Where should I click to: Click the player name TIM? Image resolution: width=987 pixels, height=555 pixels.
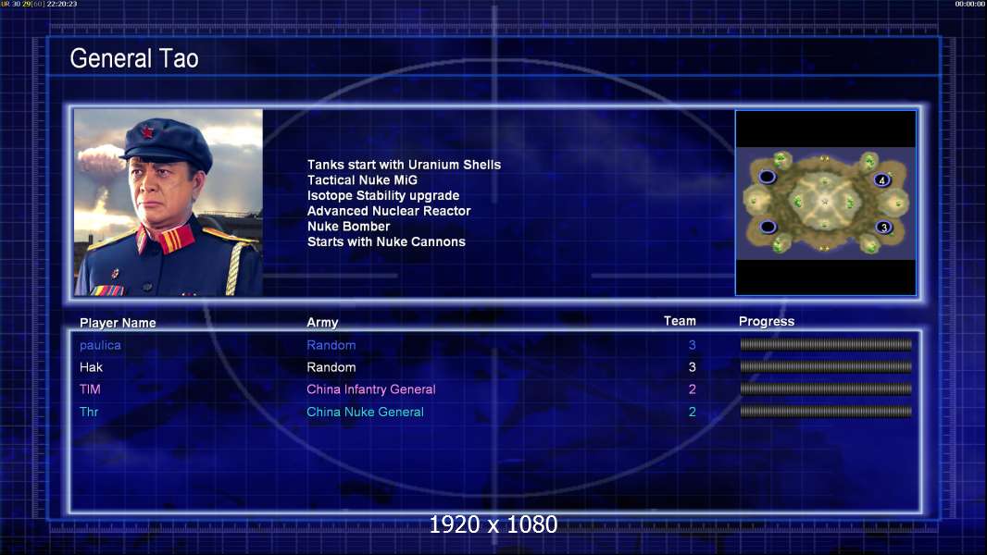tap(90, 389)
